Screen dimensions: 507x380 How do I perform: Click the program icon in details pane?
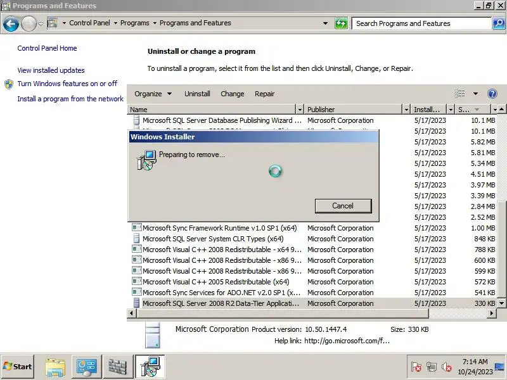pos(153,335)
